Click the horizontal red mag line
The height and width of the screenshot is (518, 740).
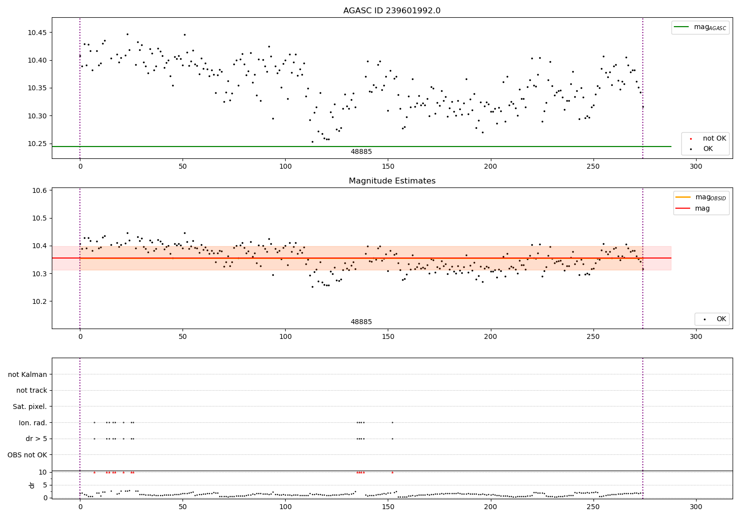[361, 258]
